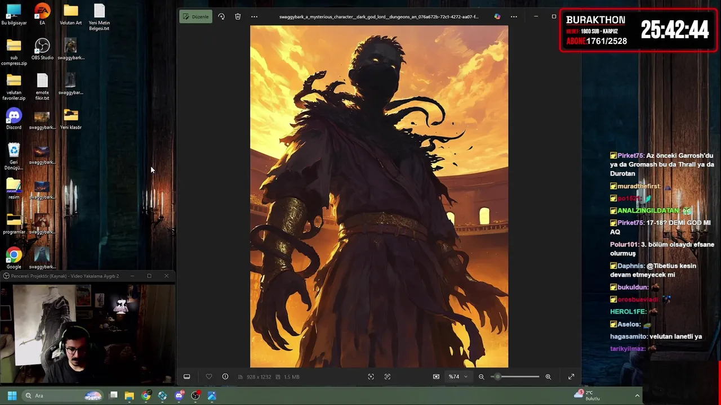The image size is (721, 405).
Task: Open the colorful Copilot/Designer icon in Photos
Action: 497,17
